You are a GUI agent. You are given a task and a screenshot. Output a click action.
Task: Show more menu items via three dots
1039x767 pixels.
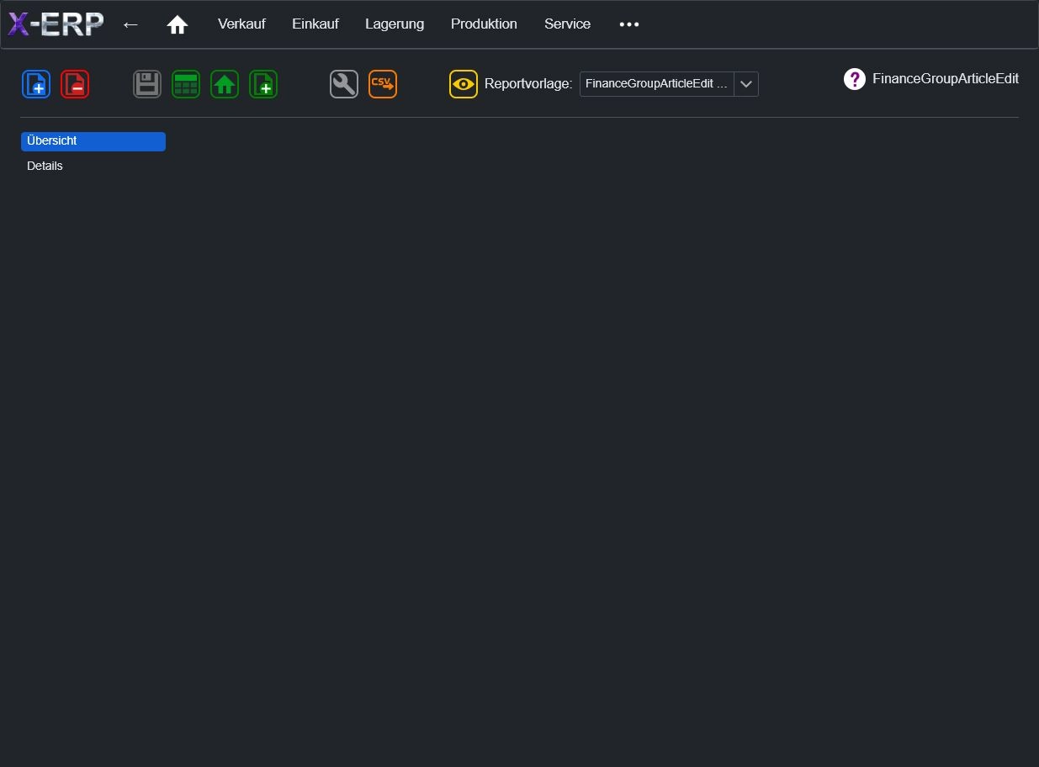[x=629, y=24]
